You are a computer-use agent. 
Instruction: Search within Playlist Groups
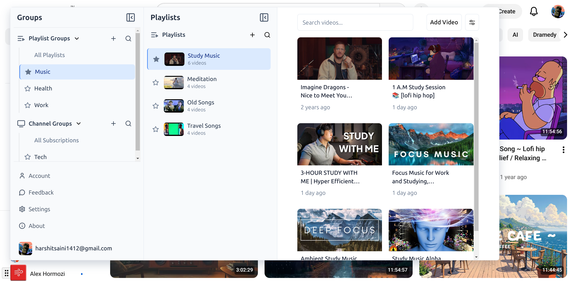[128, 39]
